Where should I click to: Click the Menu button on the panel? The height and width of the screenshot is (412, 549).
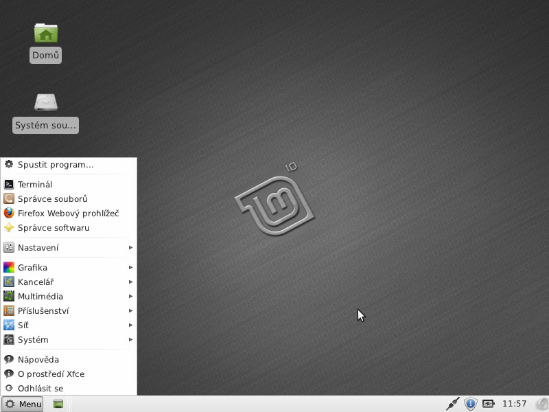pos(23,404)
